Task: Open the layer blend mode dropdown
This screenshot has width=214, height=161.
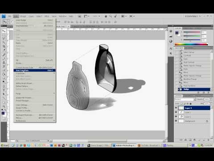Action: [x=185, y=99]
